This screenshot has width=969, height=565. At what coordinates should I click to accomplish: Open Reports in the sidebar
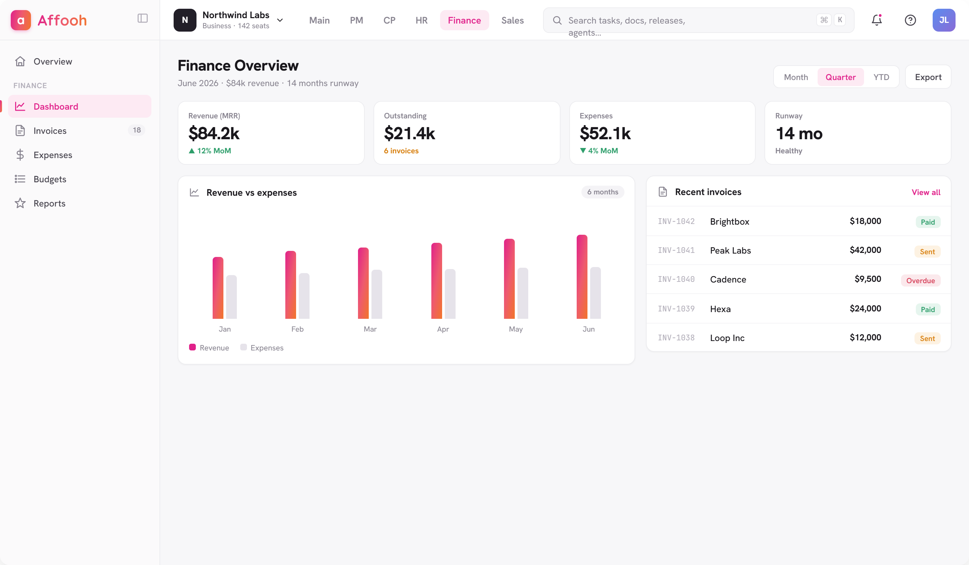[x=80, y=203]
